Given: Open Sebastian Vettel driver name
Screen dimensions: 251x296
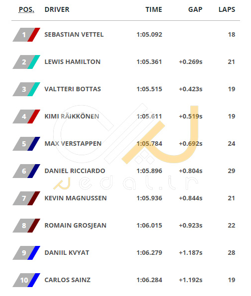Looking at the screenshot, I should coord(74,35).
